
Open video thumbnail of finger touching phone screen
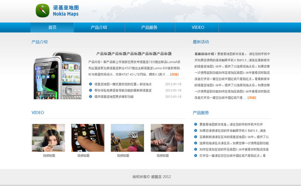point(88,138)
